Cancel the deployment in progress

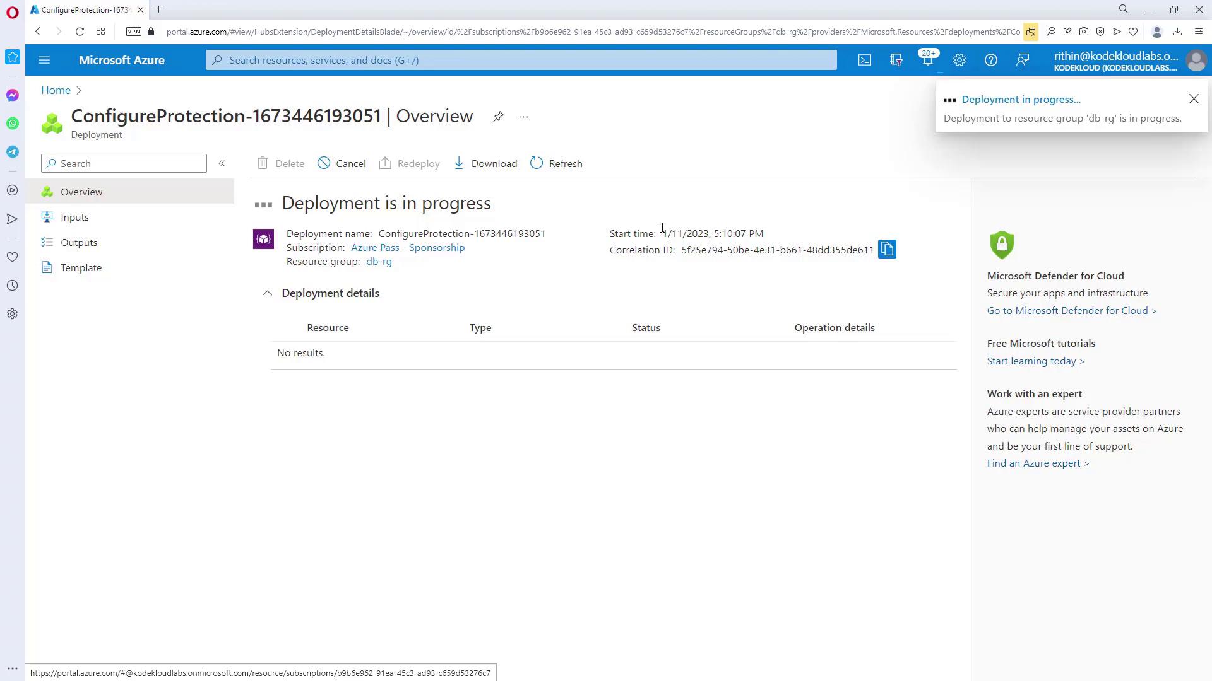click(x=342, y=163)
